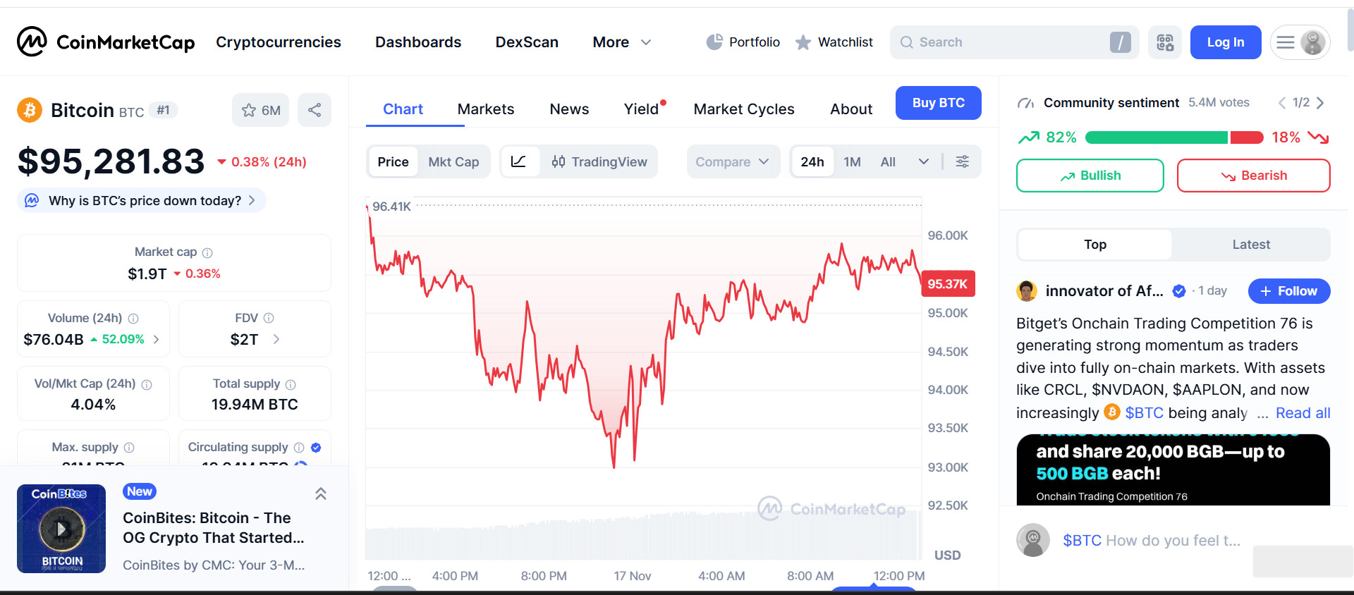Select the 1M time range
The width and height of the screenshot is (1354, 595).
pyautogui.click(x=852, y=162)
